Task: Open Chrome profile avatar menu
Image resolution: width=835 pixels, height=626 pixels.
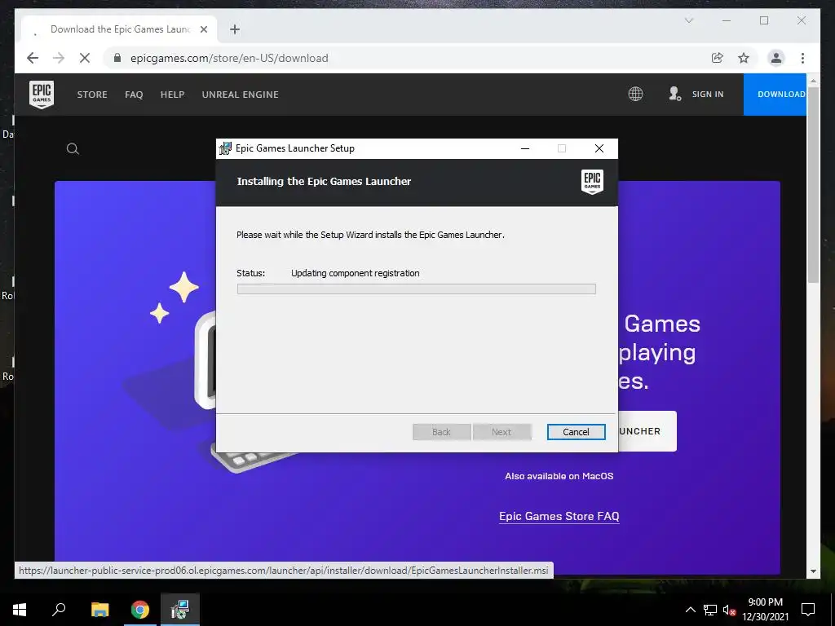Action: point(776,58)
